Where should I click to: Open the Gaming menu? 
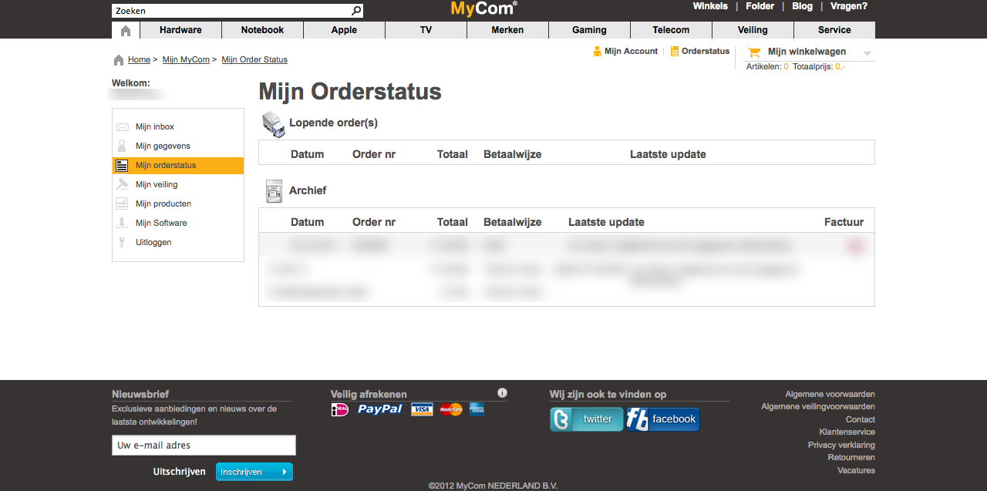[x=589, y=30]
